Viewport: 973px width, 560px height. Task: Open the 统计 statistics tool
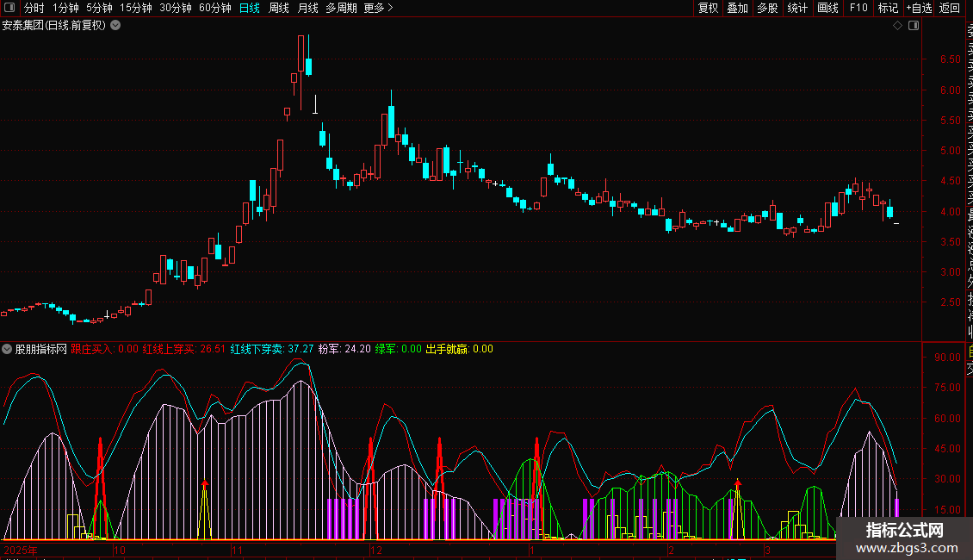coord(797,8)
